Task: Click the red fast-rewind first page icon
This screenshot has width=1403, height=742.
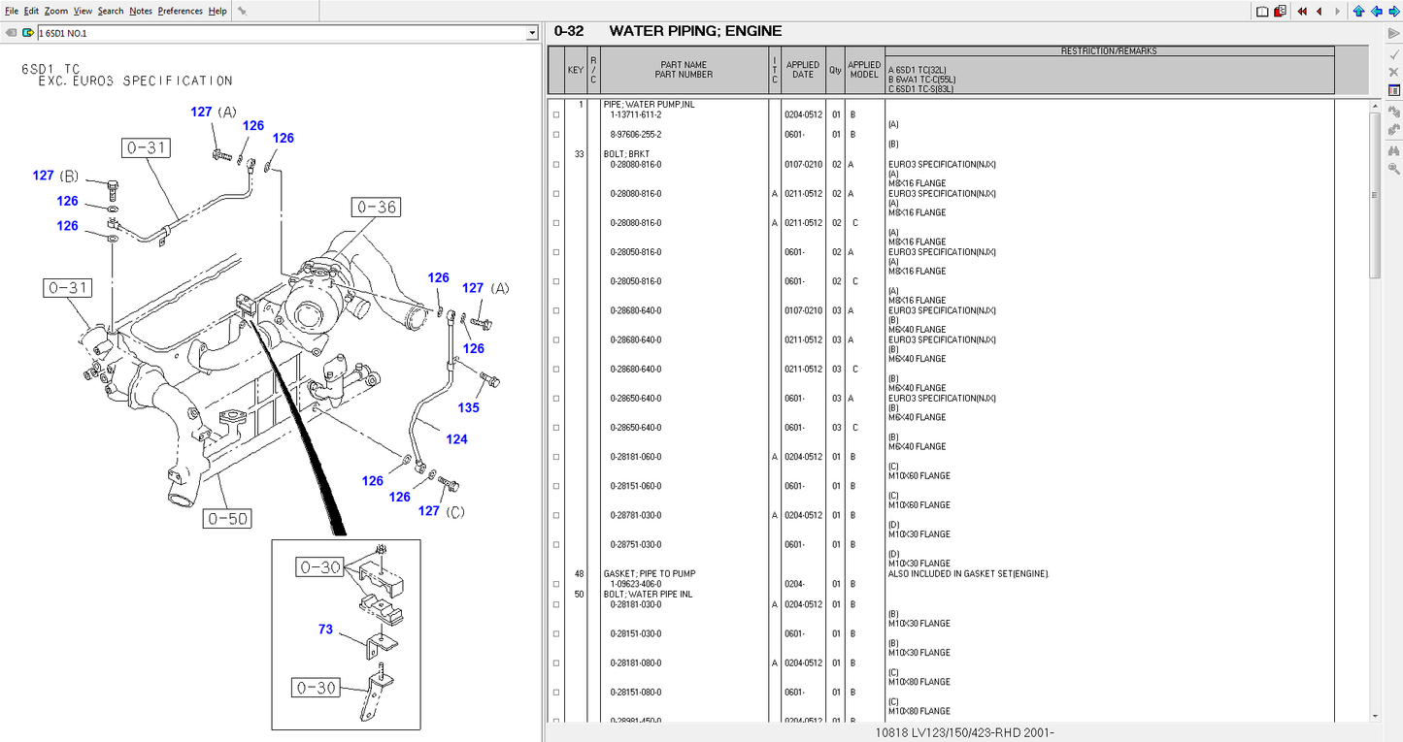Action: (x=1301, y=11)
